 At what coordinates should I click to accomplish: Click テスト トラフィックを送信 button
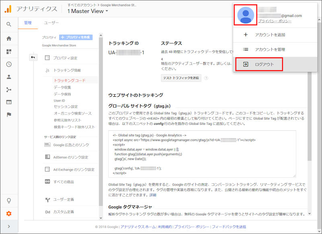[181, 78]
